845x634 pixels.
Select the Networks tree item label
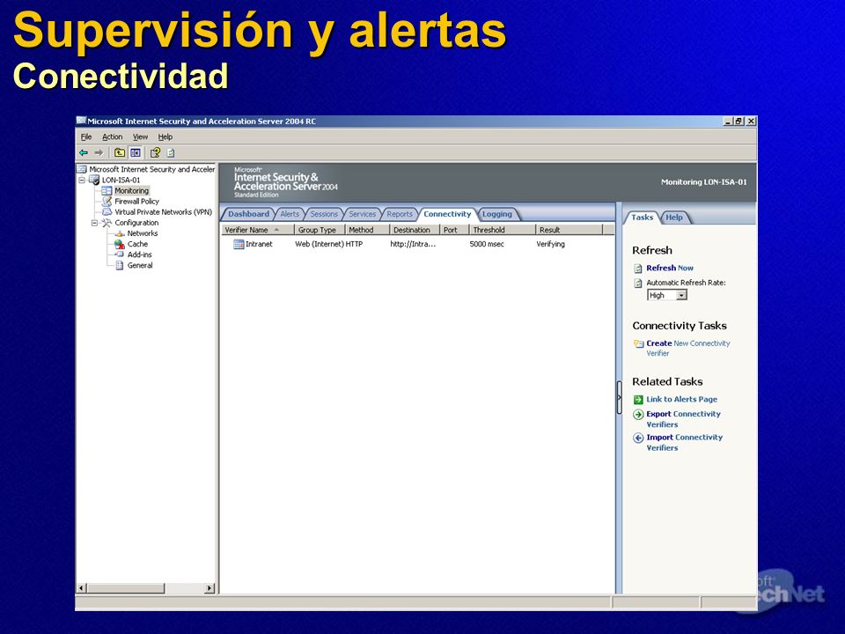[x=143, y=233]
